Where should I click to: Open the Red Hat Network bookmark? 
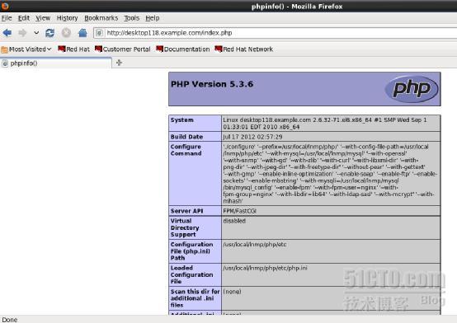click(244, 49)
